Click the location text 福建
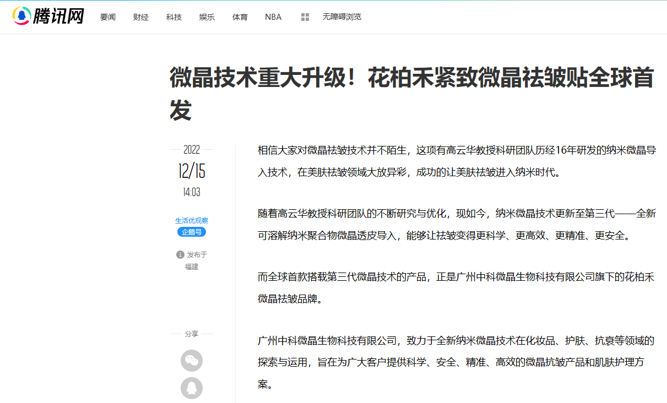This screenshot has width=667, height=403. click(x=192, y=267)
